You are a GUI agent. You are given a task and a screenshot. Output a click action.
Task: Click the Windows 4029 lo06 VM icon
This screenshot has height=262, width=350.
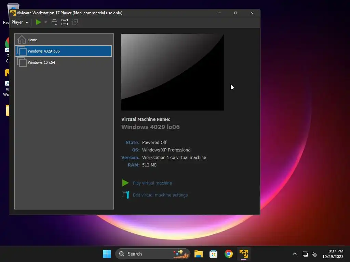click(22, 51)
